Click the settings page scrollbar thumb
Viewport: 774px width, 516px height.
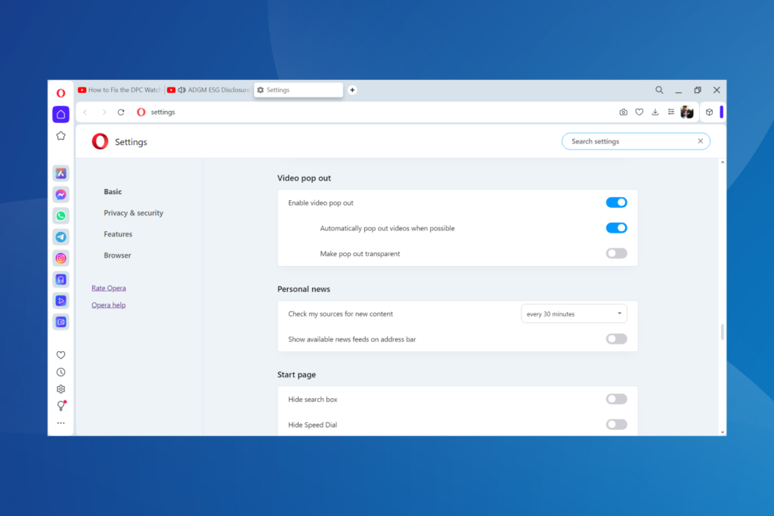coord(722,332)
